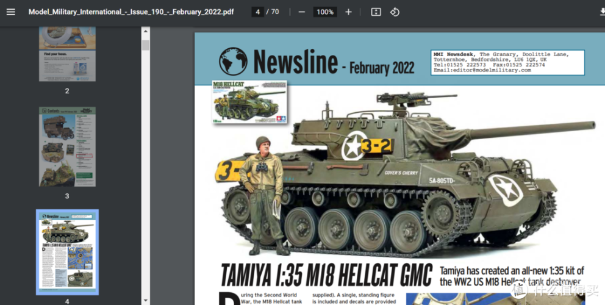The height and width of the screenshot is (305, 605).
Task: Click the sidebar scrollbar up arrow
Action: 145,30
